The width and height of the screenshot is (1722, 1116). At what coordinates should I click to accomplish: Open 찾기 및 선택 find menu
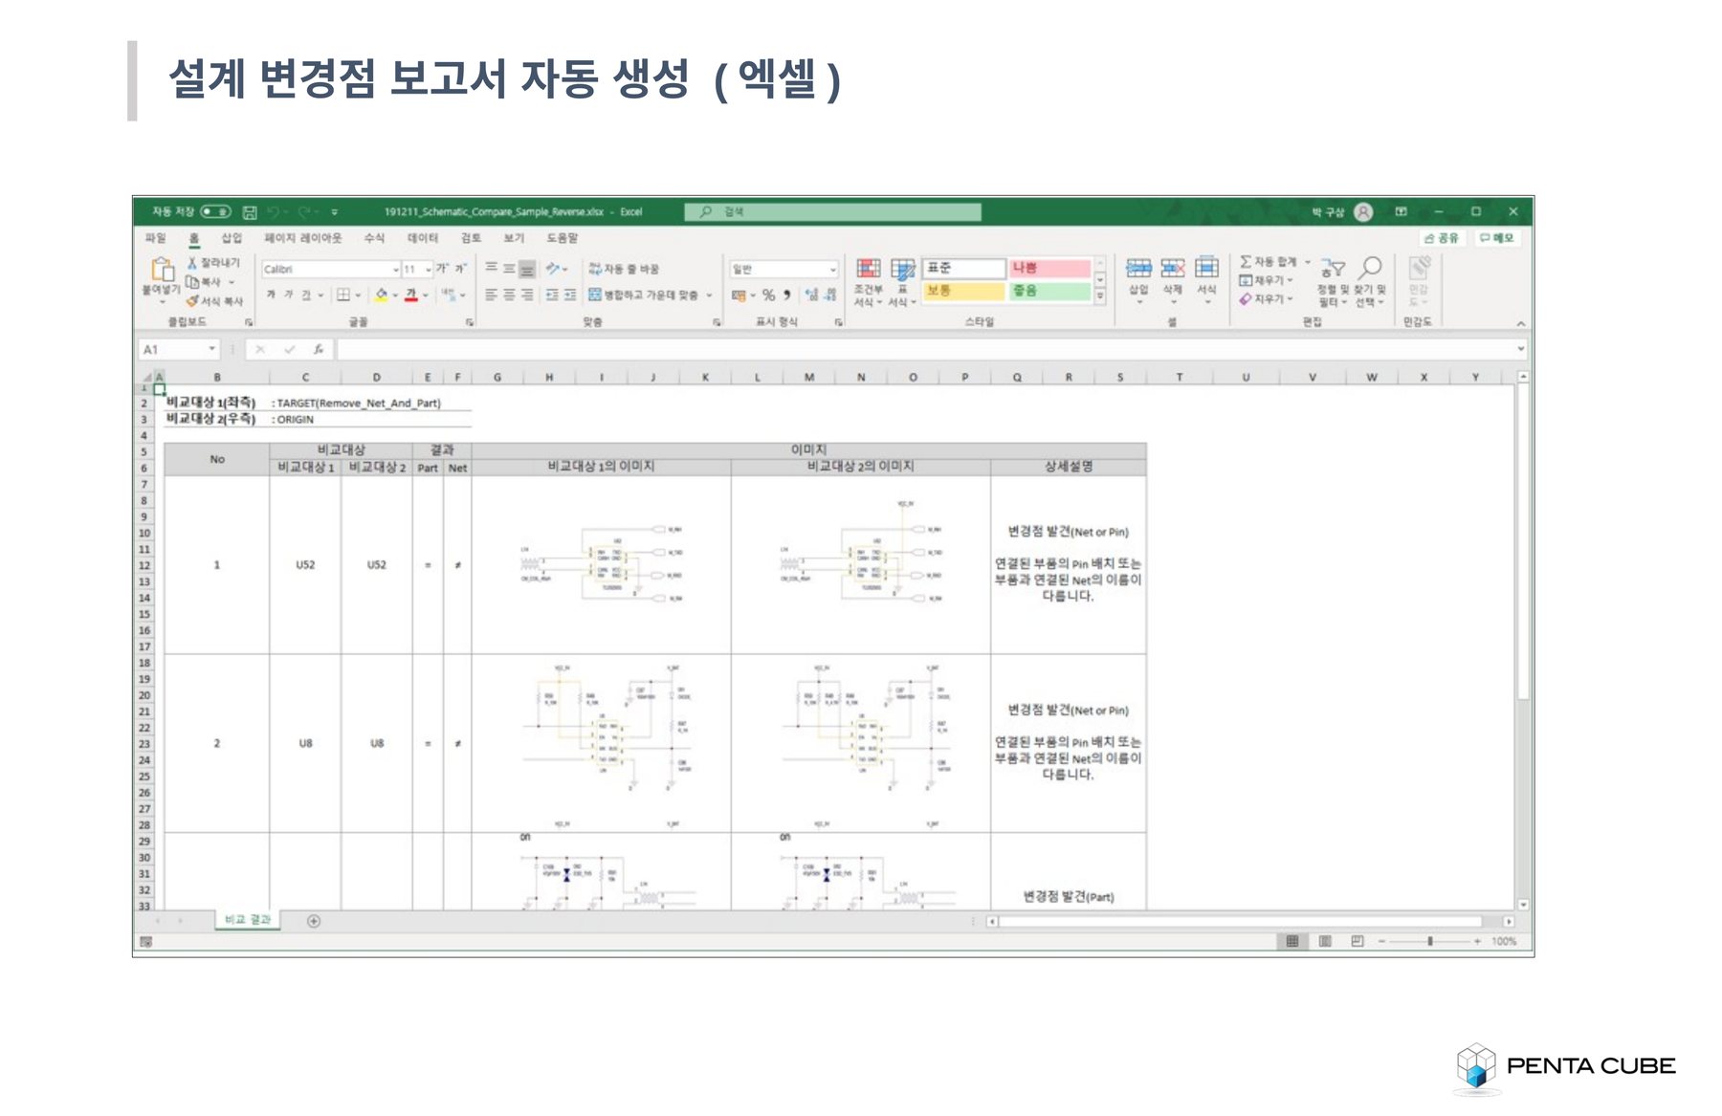(1370, 282)
